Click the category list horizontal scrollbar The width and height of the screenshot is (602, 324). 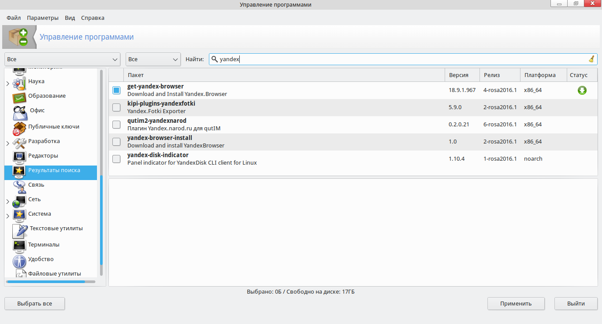point(51,282)
